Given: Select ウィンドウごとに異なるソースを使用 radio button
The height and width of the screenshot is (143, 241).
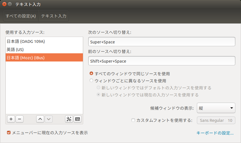Looking at the screenshot, I should click(x=91, y=81).
